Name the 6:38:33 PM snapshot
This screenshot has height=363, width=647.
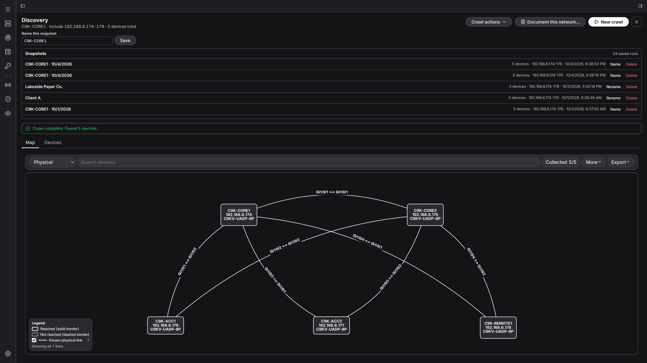pos(615,64)
